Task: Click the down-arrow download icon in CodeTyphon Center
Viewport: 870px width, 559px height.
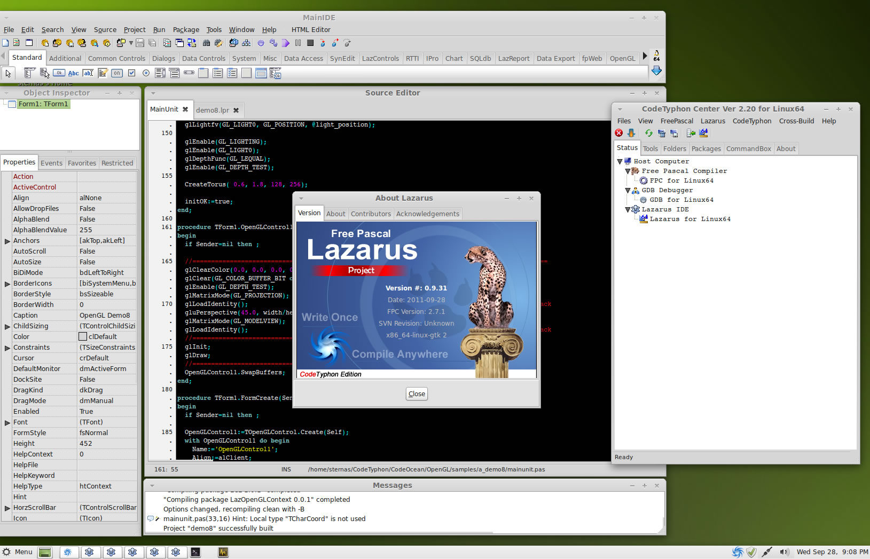Action: pos(631,133)
